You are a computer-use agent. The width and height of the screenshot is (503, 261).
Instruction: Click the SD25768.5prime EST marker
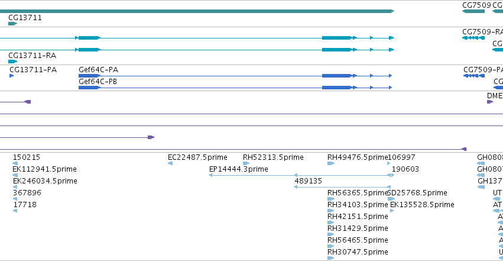tap(391, 199)
